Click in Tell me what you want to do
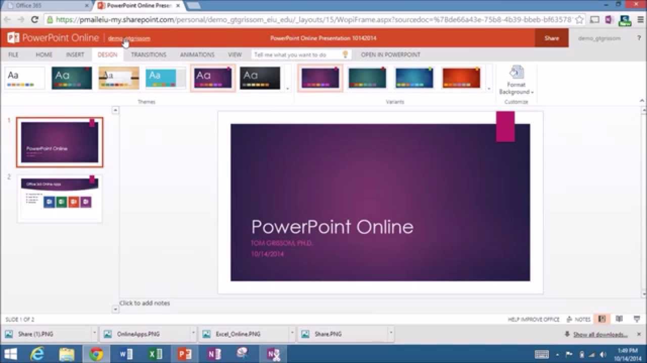This screenshot has width=647, height=363. tap(297, 54)
